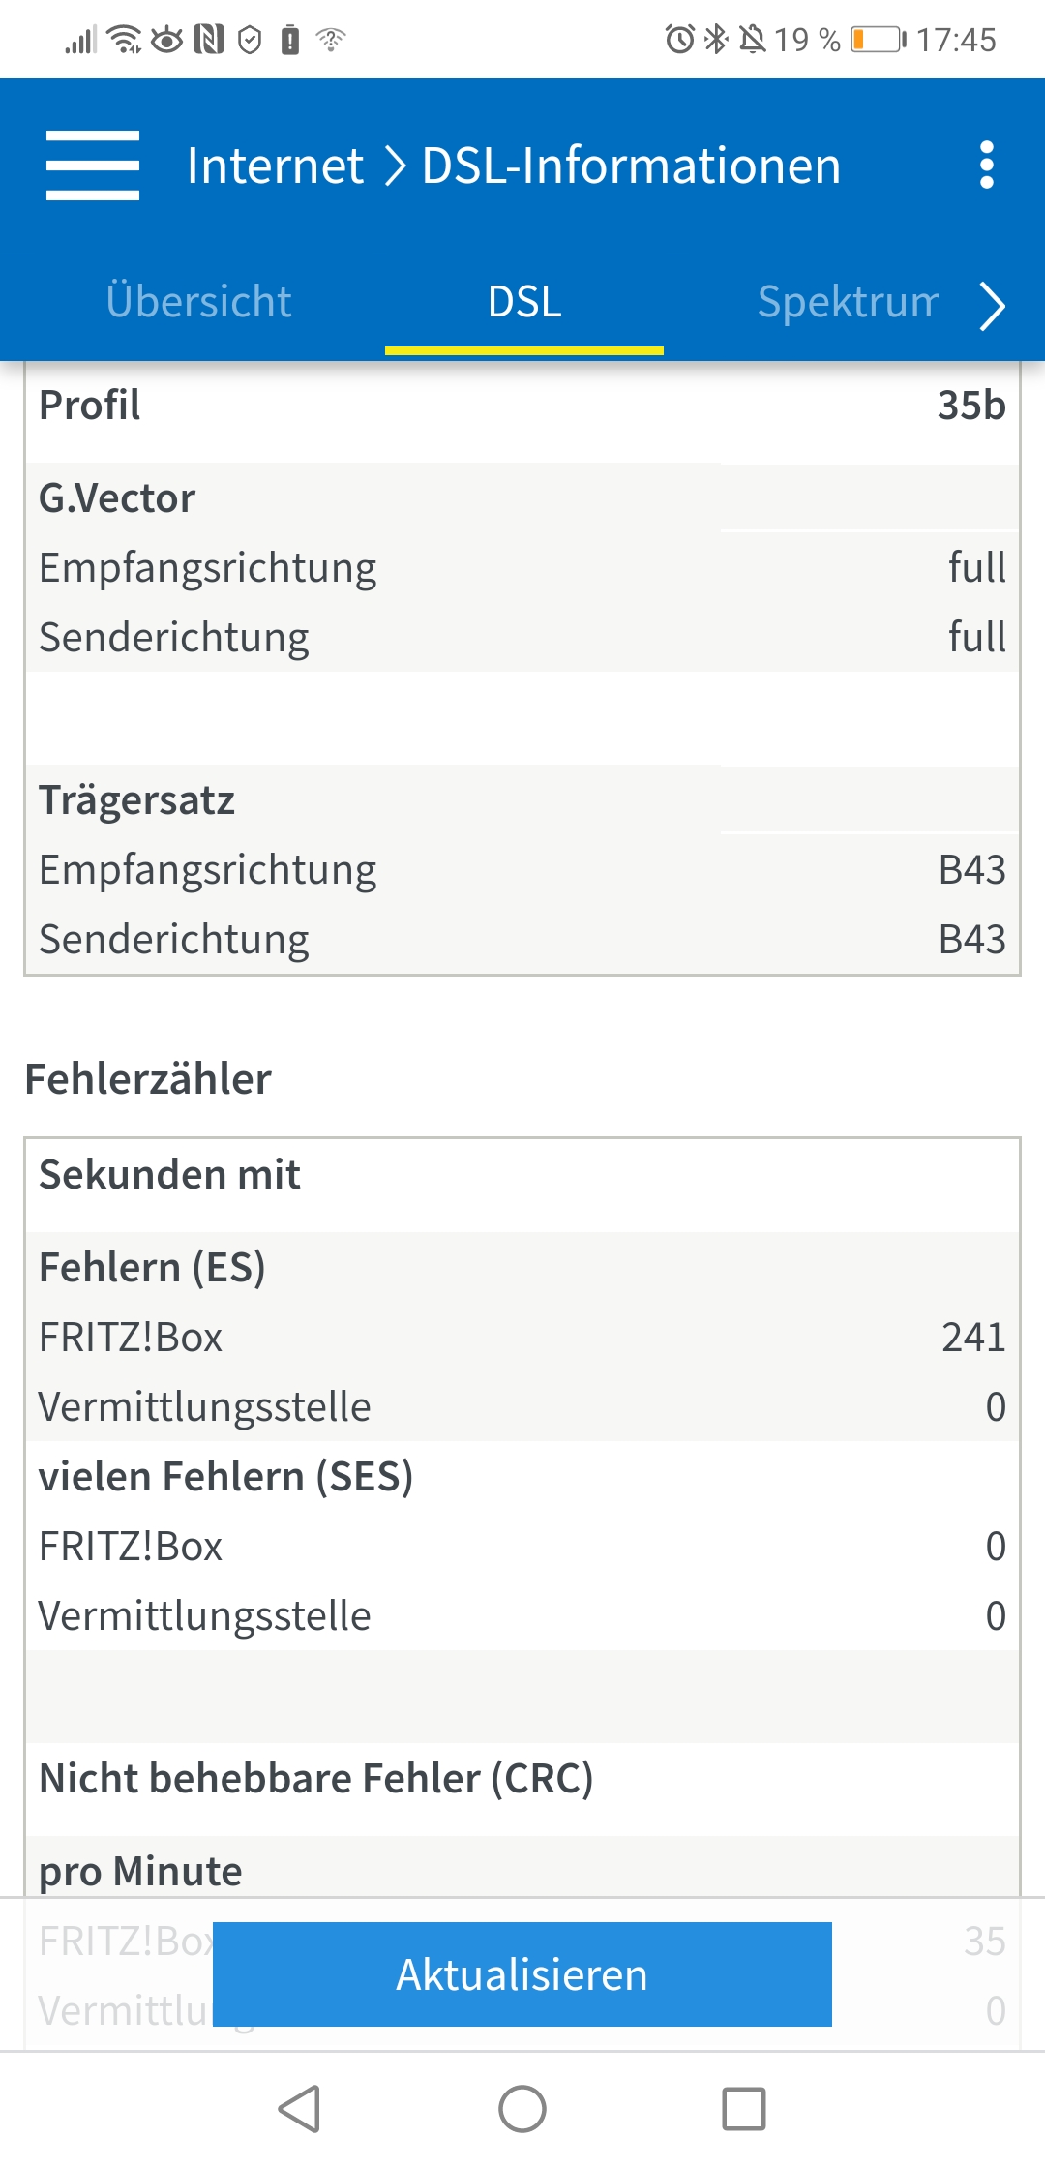Tap the Fehlerzähler section heading
Image resolution: width=1045 pixels, height=2168 pixels.
click(x=148, y=1079)
